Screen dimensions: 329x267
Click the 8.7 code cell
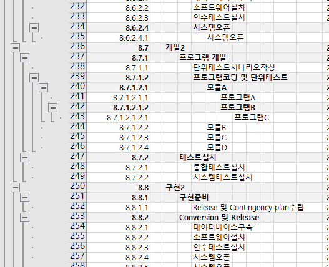119,48
